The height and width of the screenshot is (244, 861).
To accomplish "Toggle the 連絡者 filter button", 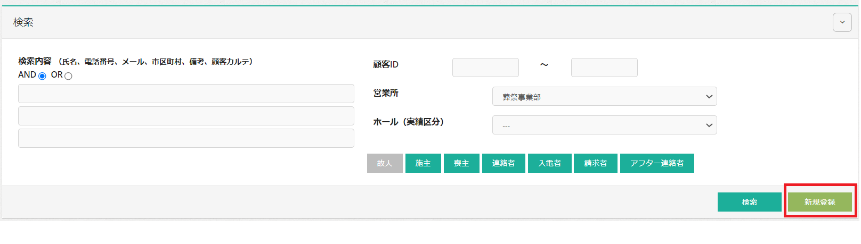I will click(503, 163).
